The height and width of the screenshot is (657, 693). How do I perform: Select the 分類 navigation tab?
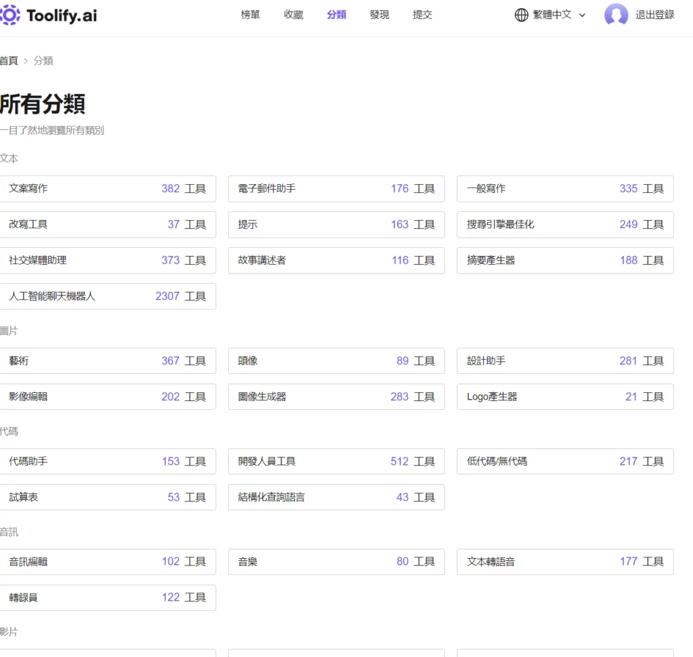[336, 15]
